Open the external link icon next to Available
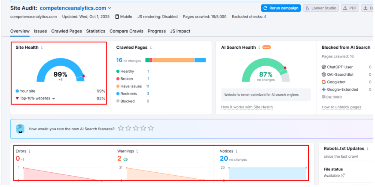This screenshot has height=187, width=375. tap(343, 176)
